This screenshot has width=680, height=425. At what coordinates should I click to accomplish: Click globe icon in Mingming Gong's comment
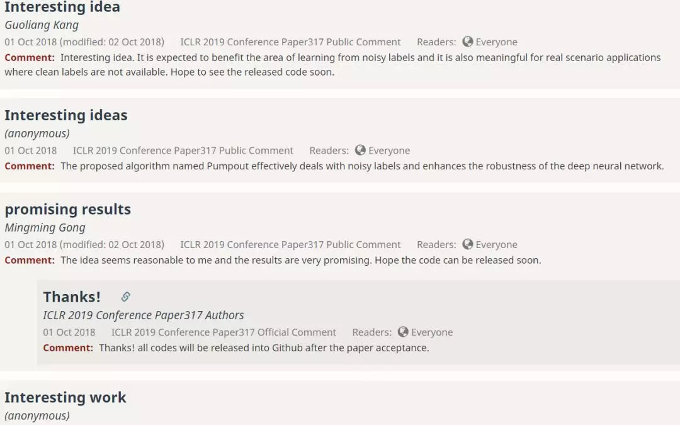pos(468,244)
